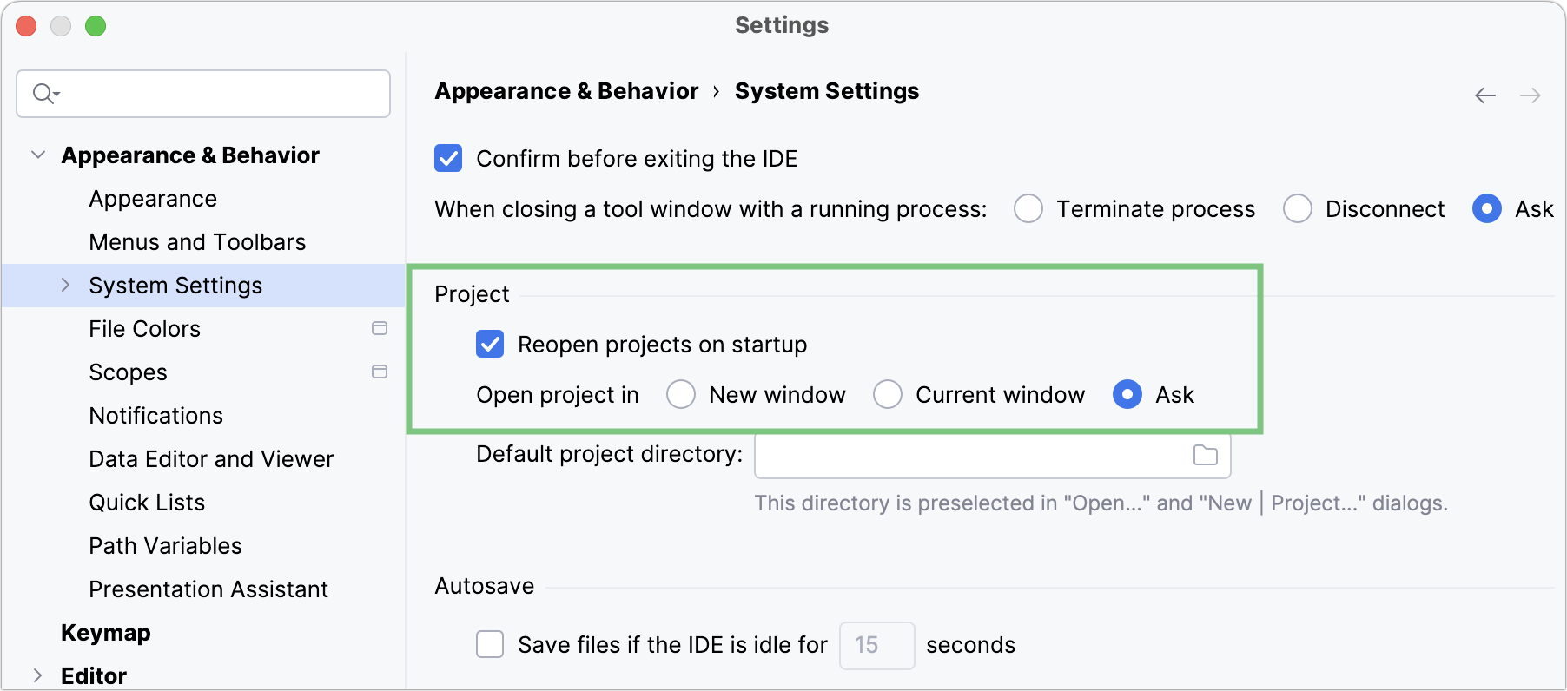Select Terminate process for closing tool windows
This screenshot has width=1567, height=691.
1028,208
